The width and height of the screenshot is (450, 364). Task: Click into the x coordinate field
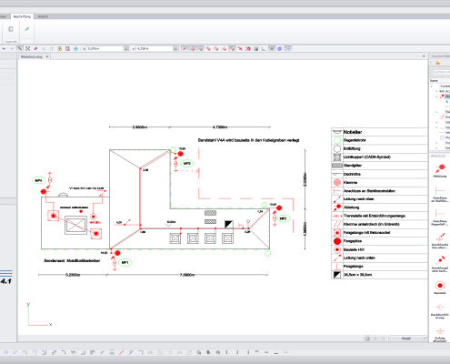tap(105, 48)
